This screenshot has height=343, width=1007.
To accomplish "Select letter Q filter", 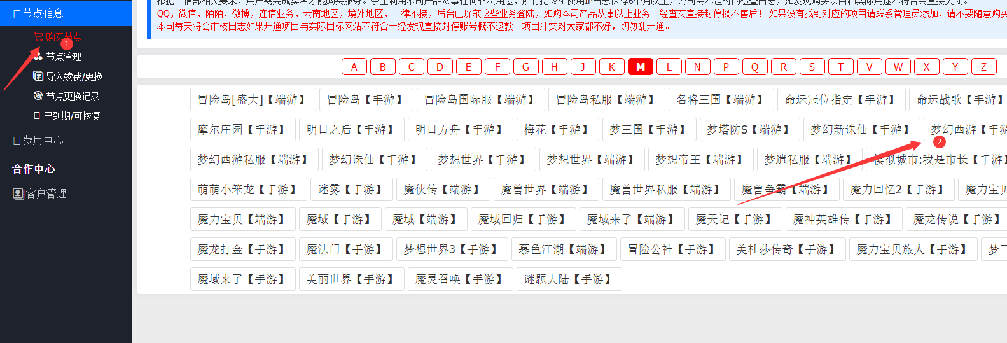I will [x=755, y=67].
